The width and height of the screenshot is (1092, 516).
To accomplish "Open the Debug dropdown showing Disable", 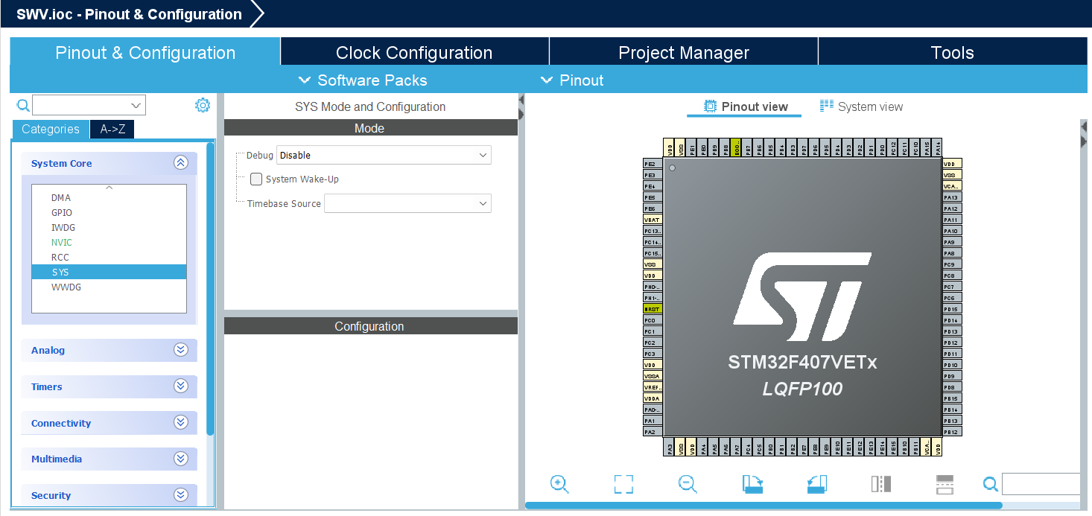I will [x=383, y=155].
